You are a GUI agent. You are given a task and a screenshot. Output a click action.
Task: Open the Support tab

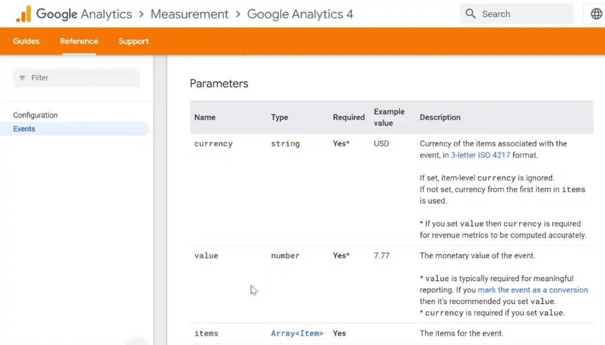[134, 41]
